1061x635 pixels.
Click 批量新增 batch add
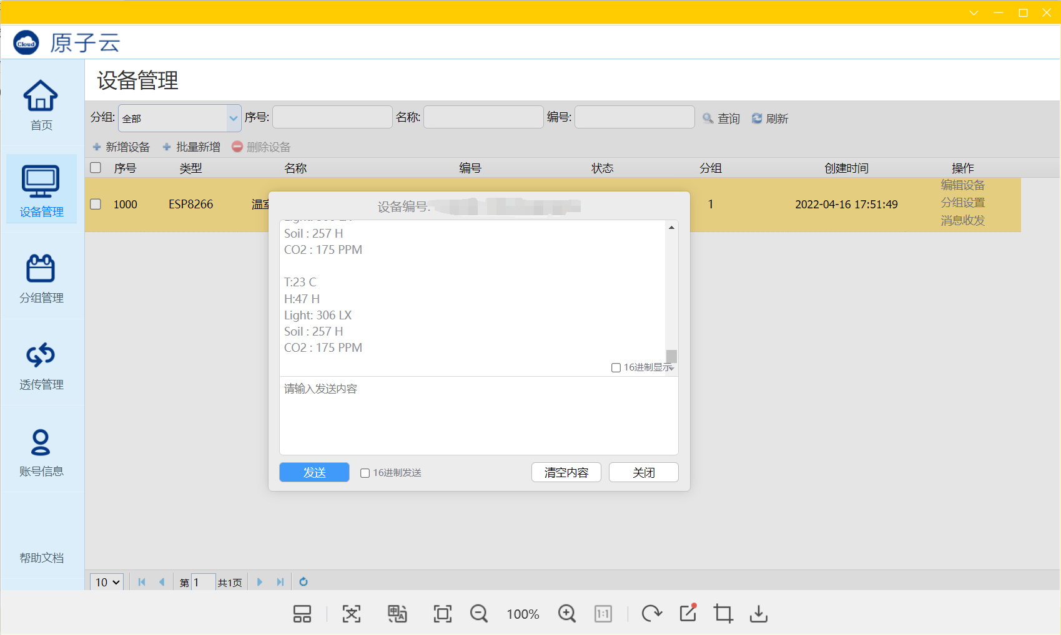tap(191, 147)
